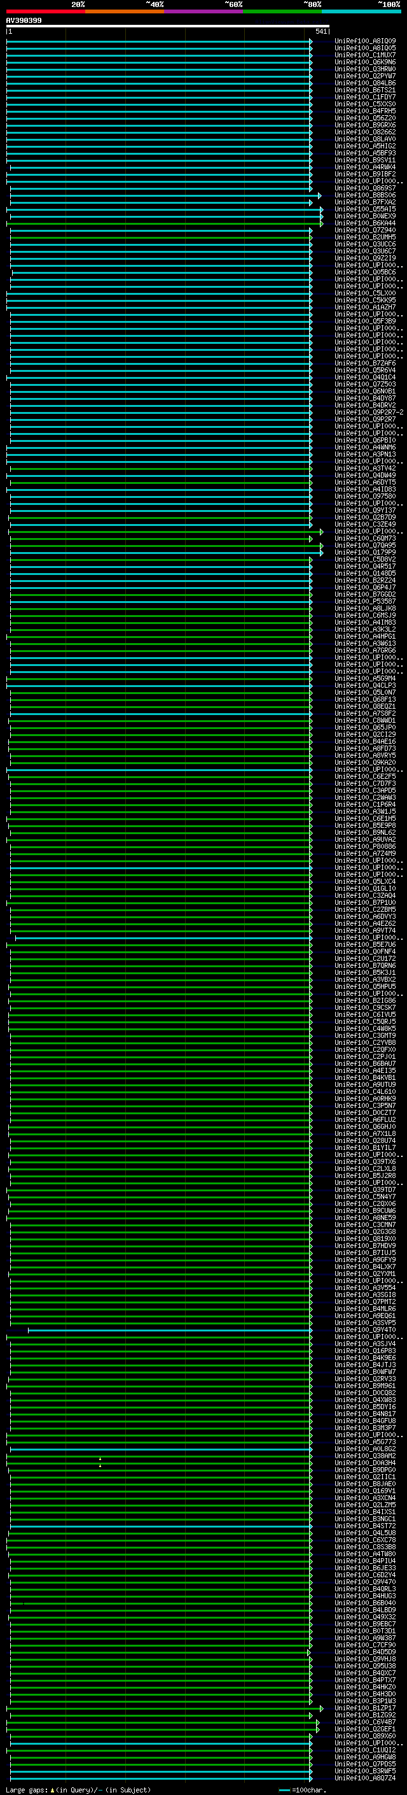Viewport: 407px width, 1795px height.
Task: Select label UniRef100_O82662
Action: [365, 132]
